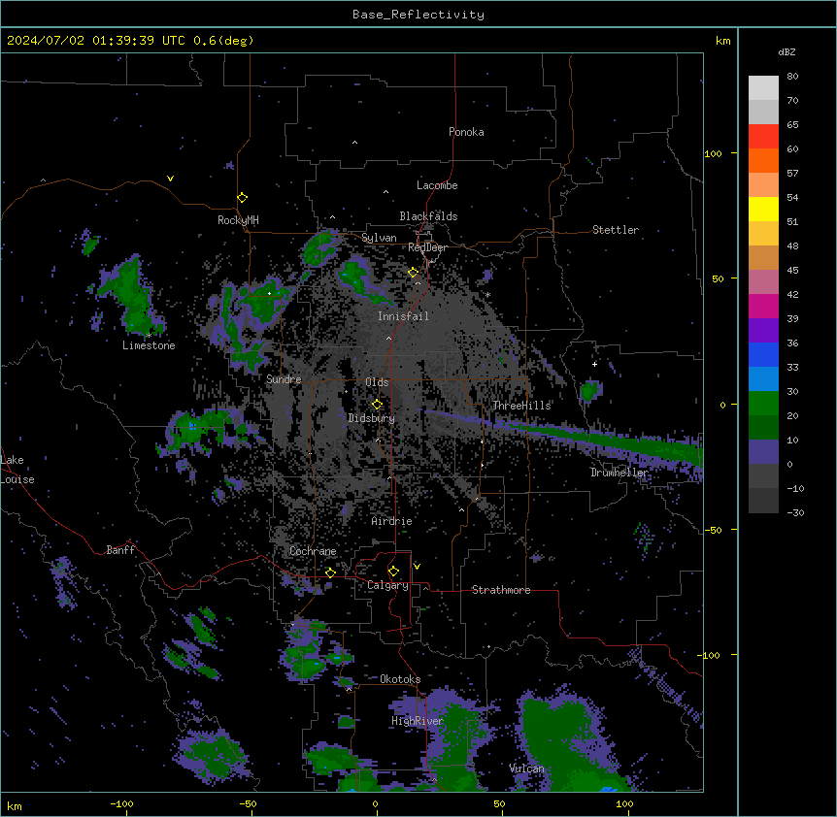Click the Didsbury label
The image size is (837, 817).
(x=372, y=418)
